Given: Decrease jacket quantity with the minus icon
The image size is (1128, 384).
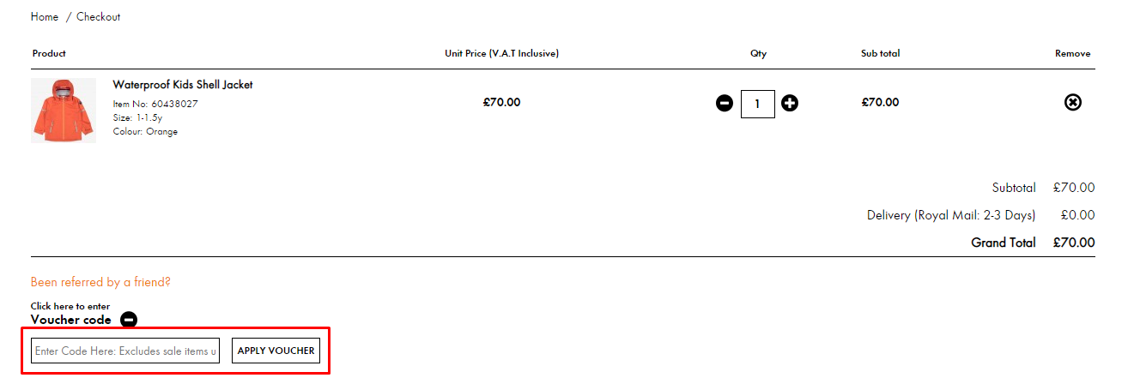Looking at the screenshot, I should (x=725, y=104).
